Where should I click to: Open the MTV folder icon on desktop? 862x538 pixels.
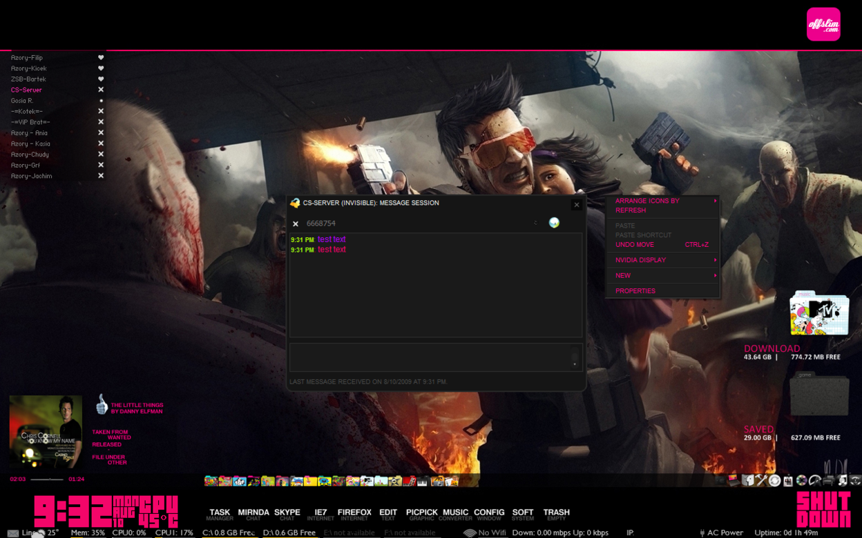pyautogui.click(x=819, y=313)
